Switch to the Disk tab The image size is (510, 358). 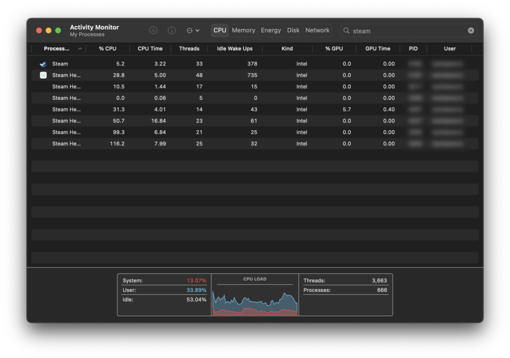click(x=293, y=30)
